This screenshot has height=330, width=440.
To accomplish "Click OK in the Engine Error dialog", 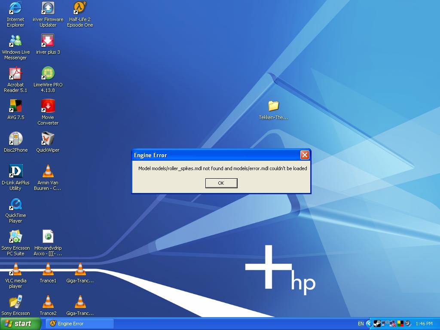I will [x=221, y=183].
